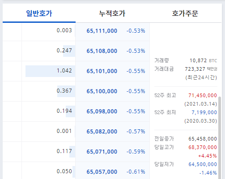225x179 pixels.
Task: Switch to the 일반호가 tab
Action: (39, 13)
